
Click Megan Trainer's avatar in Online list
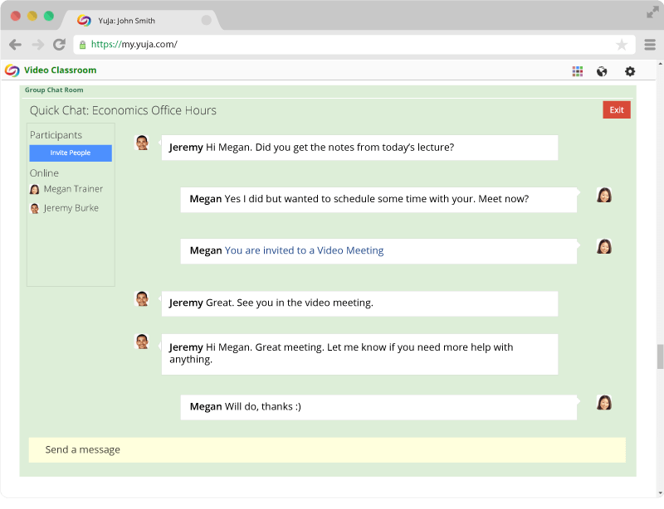coord(35,189)
